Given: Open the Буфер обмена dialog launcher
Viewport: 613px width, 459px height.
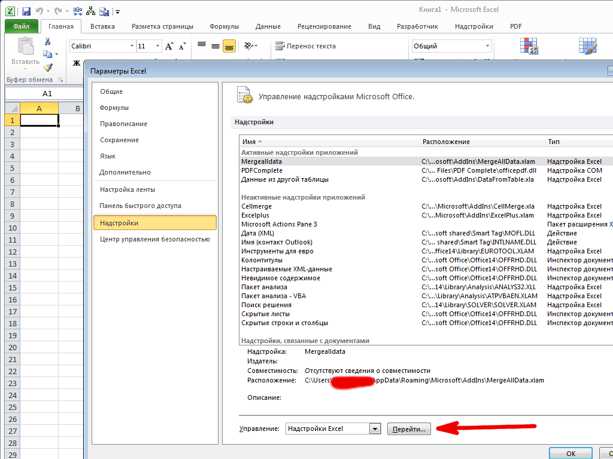Looking at the screenshot, I should coord(60,79).
